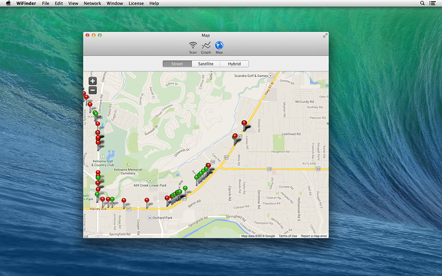Open the File menu
The width and height of the screenshot is (442, 276).
click(x=46, y=4)
